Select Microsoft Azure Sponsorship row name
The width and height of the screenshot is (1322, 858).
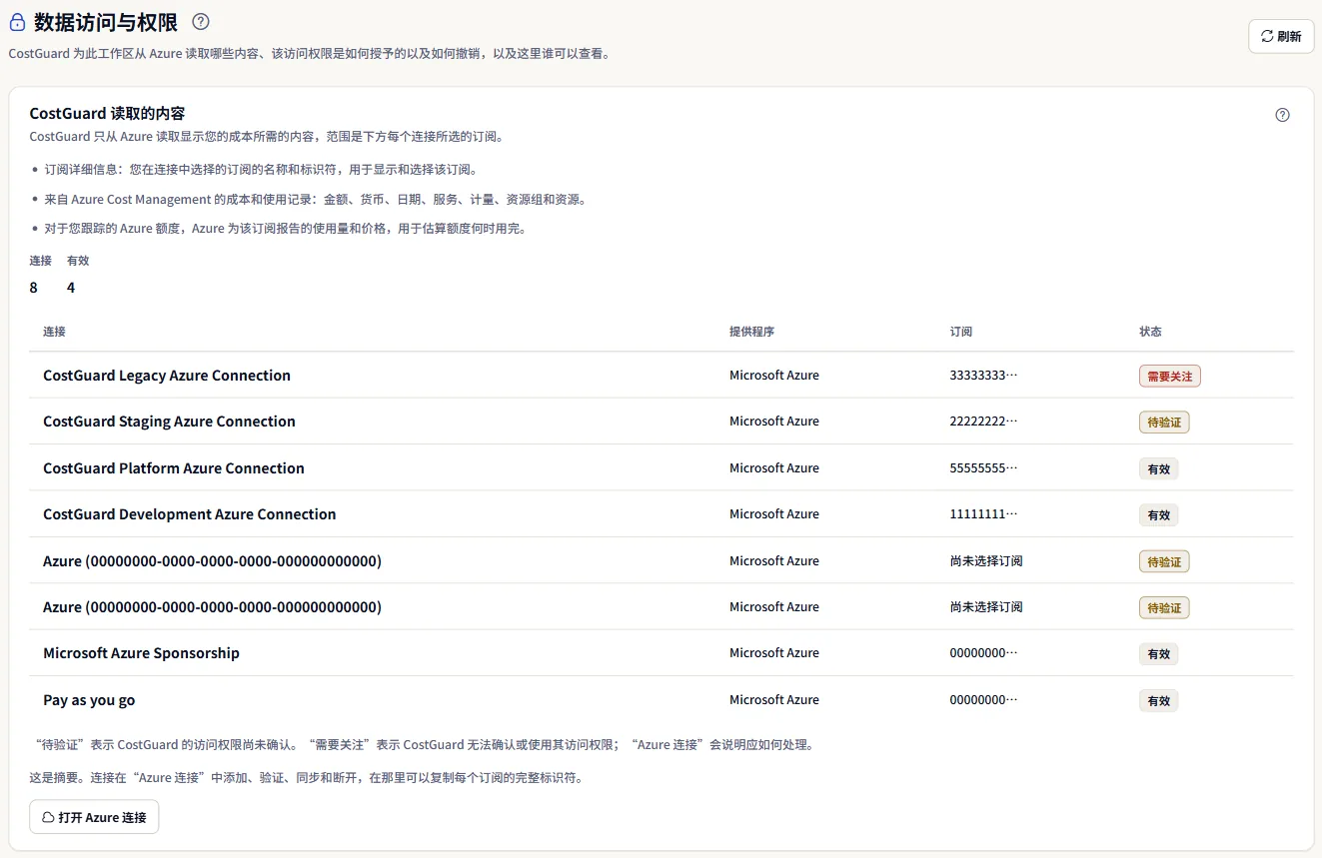(141, 653)
